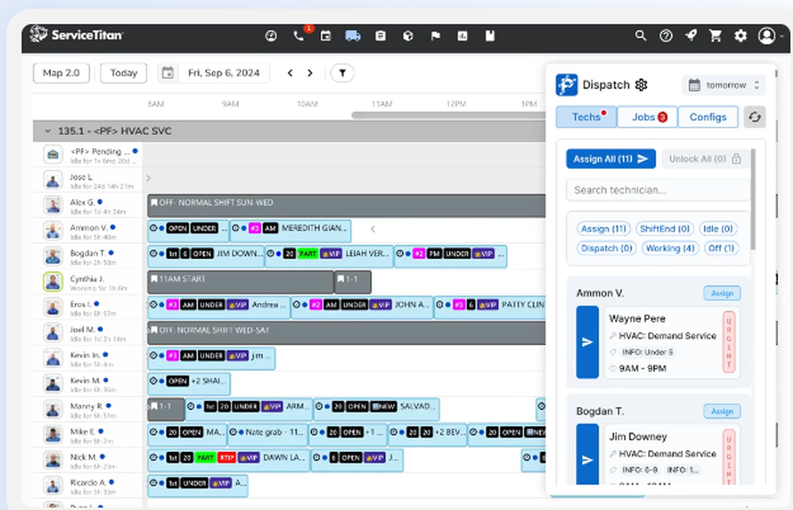Open the SALVAD job block for Manny R.
Viewport: 793px width, 510px height.
pos(376,408)
